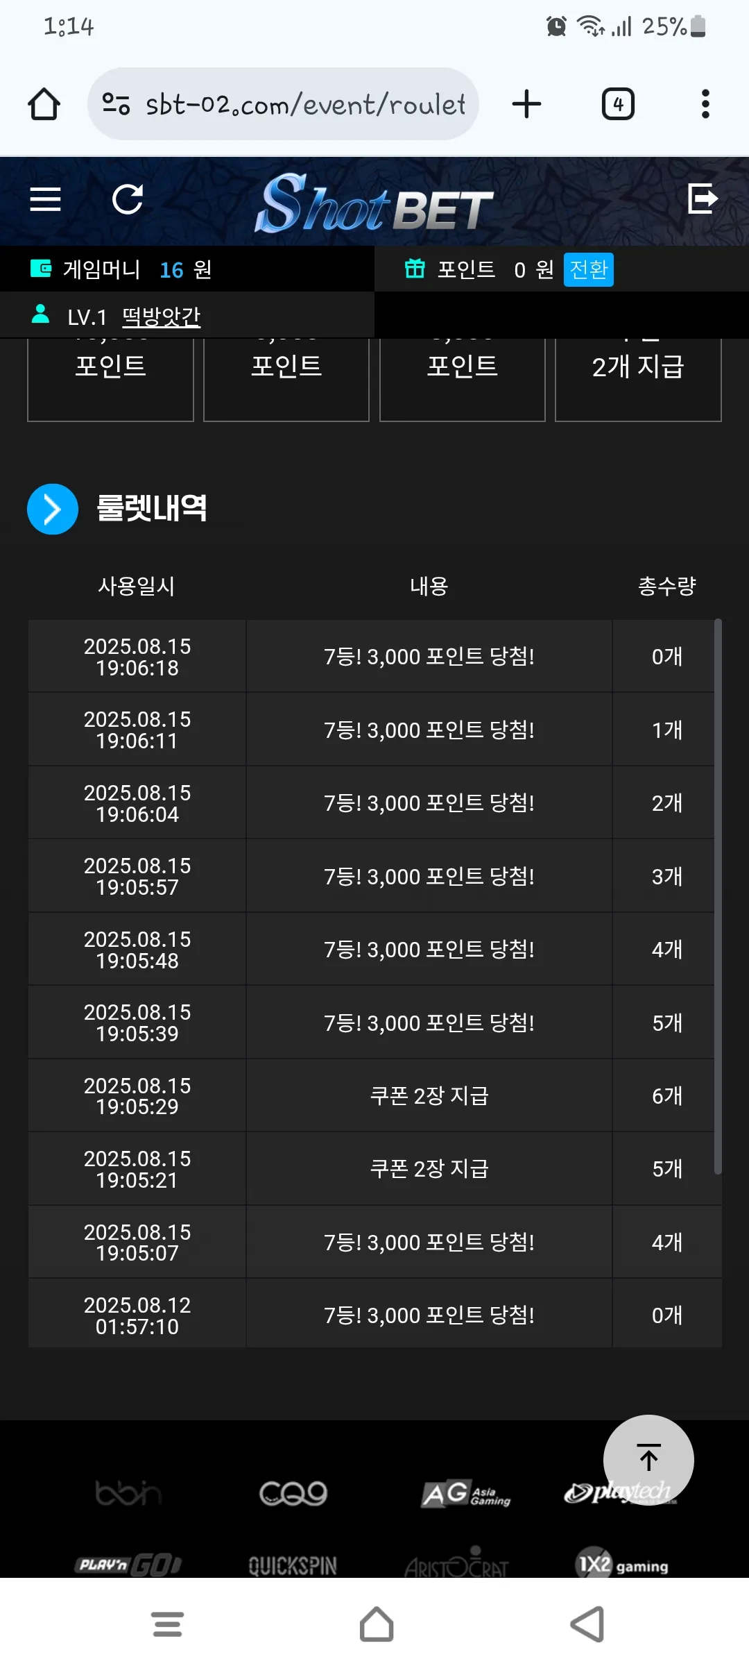Tap the 전환 point conversion button
Image resolution: width=749 pixels, height=1666 pixels.
click(588, 269)
